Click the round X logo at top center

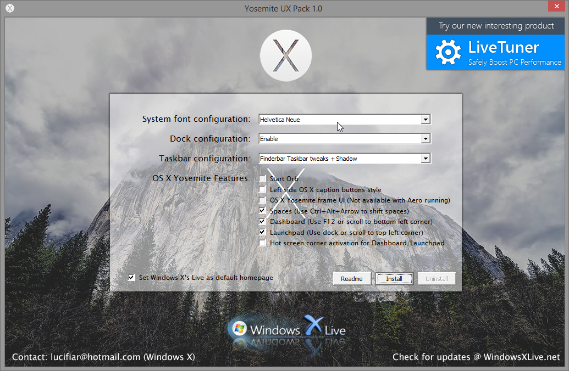point(285,55)
